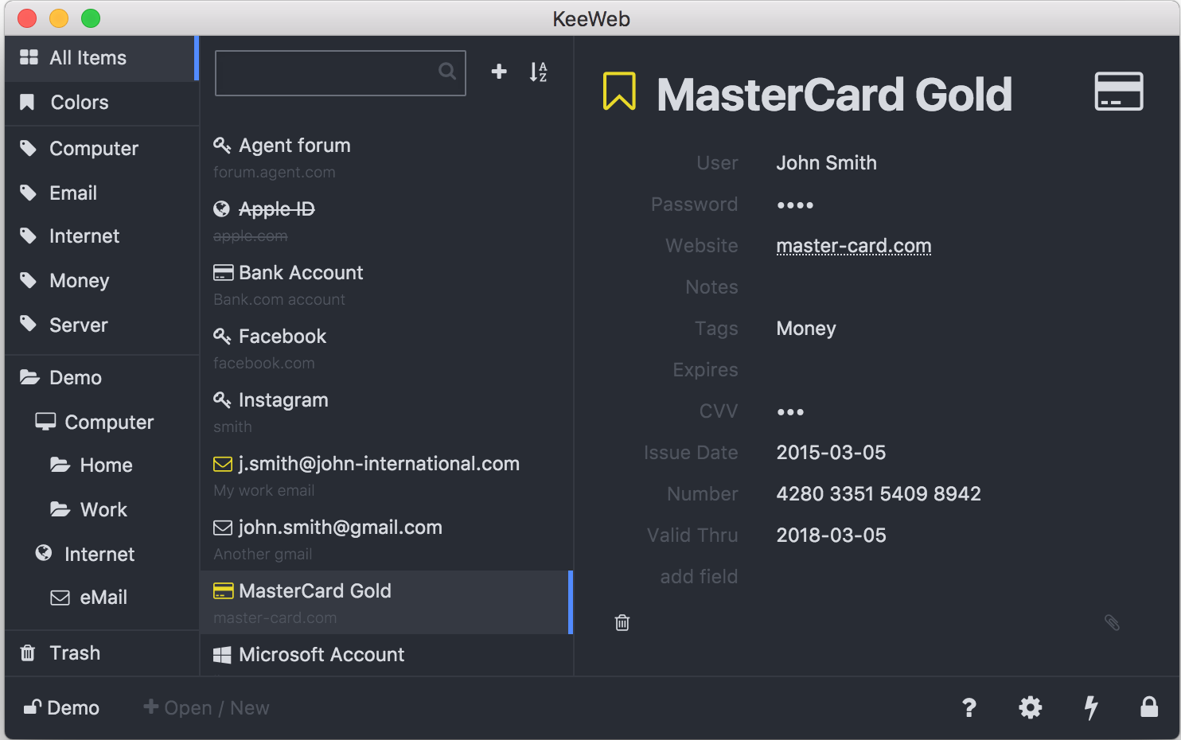1181x740 pixels.
Task: Click the Email tag icon
Action: click(x=29, y=193)
